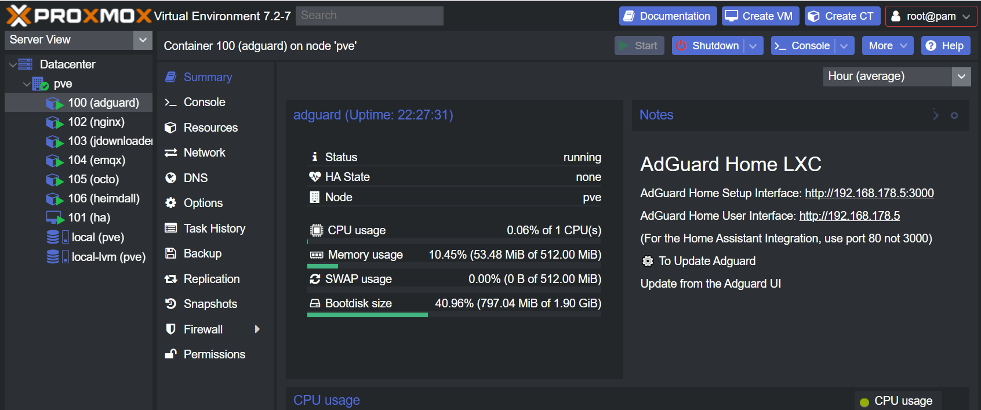The height and width of the screenshot is (410, 981).
Task: Click the Memory usage progress bar
Action: pyautogui.click(x=454, y=266)
